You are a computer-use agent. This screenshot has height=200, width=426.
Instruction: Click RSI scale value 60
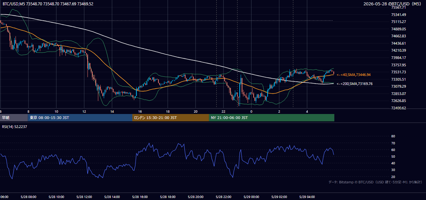click(x=393, y=150)
